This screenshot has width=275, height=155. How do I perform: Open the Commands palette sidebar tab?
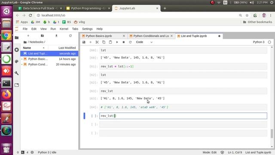point(17,61)
